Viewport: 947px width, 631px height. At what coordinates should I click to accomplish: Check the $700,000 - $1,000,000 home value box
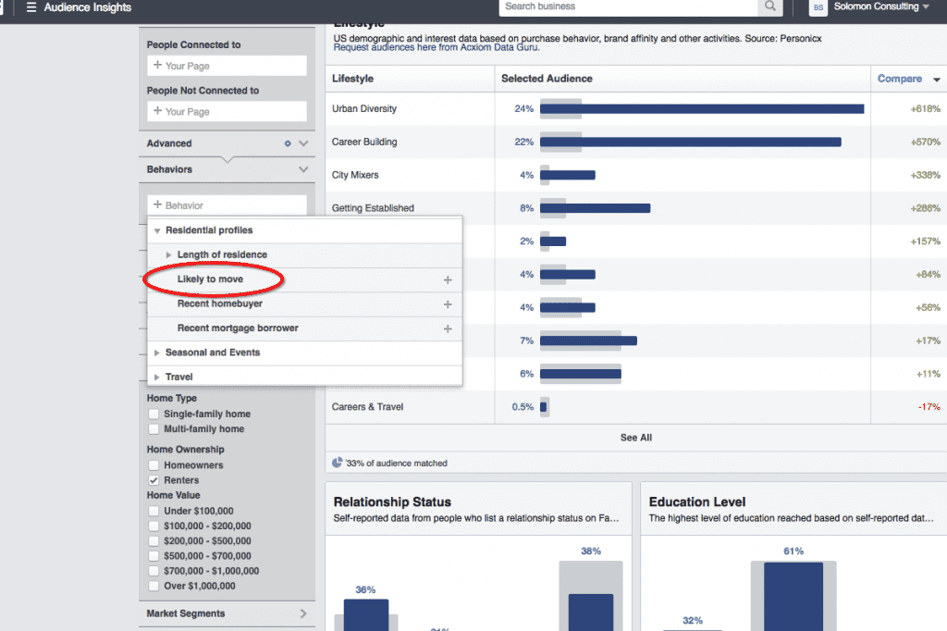click(x=154, y=571)
